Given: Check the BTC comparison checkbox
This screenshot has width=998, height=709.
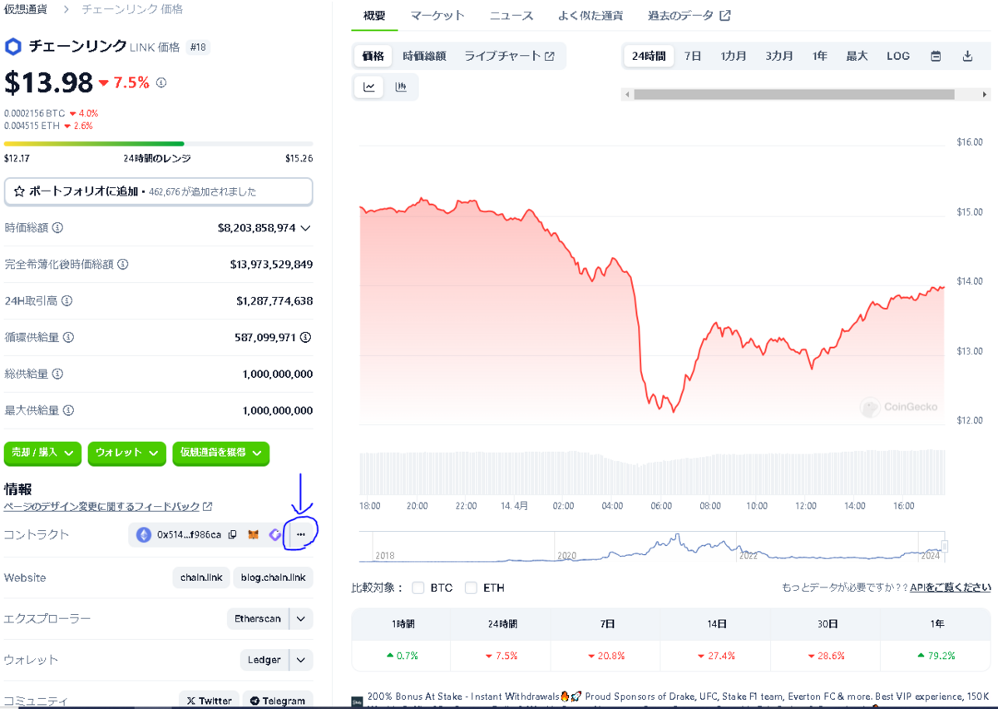Looking at the screenshot, I should point(417,588).
